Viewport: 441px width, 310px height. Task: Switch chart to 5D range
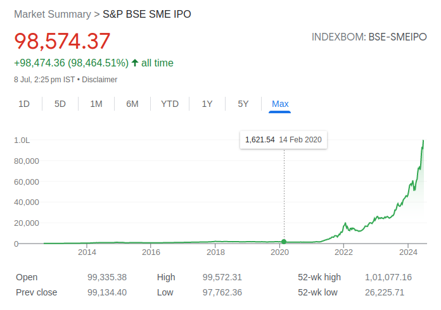click(60, 104)
